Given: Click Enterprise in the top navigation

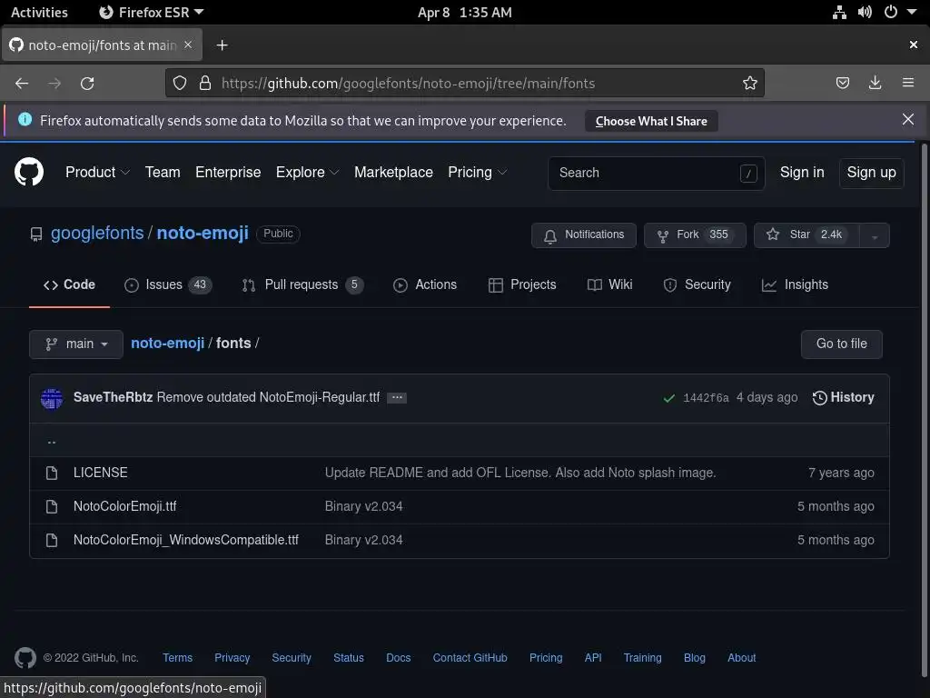Looking at the screenshot, I should point(228,172).
